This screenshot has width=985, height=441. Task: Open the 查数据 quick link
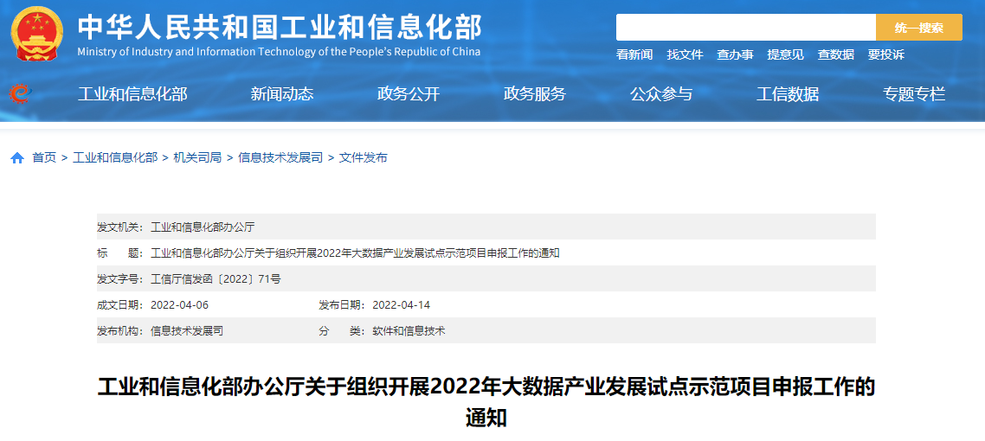point(835,54)
